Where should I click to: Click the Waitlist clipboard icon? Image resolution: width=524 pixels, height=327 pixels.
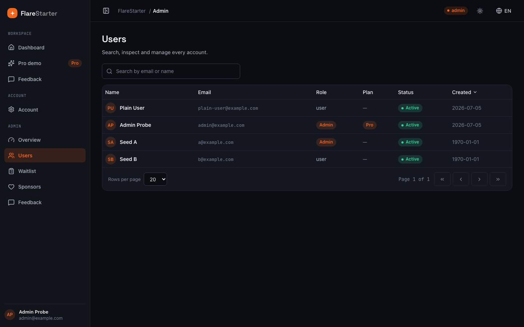click(11, 171)
